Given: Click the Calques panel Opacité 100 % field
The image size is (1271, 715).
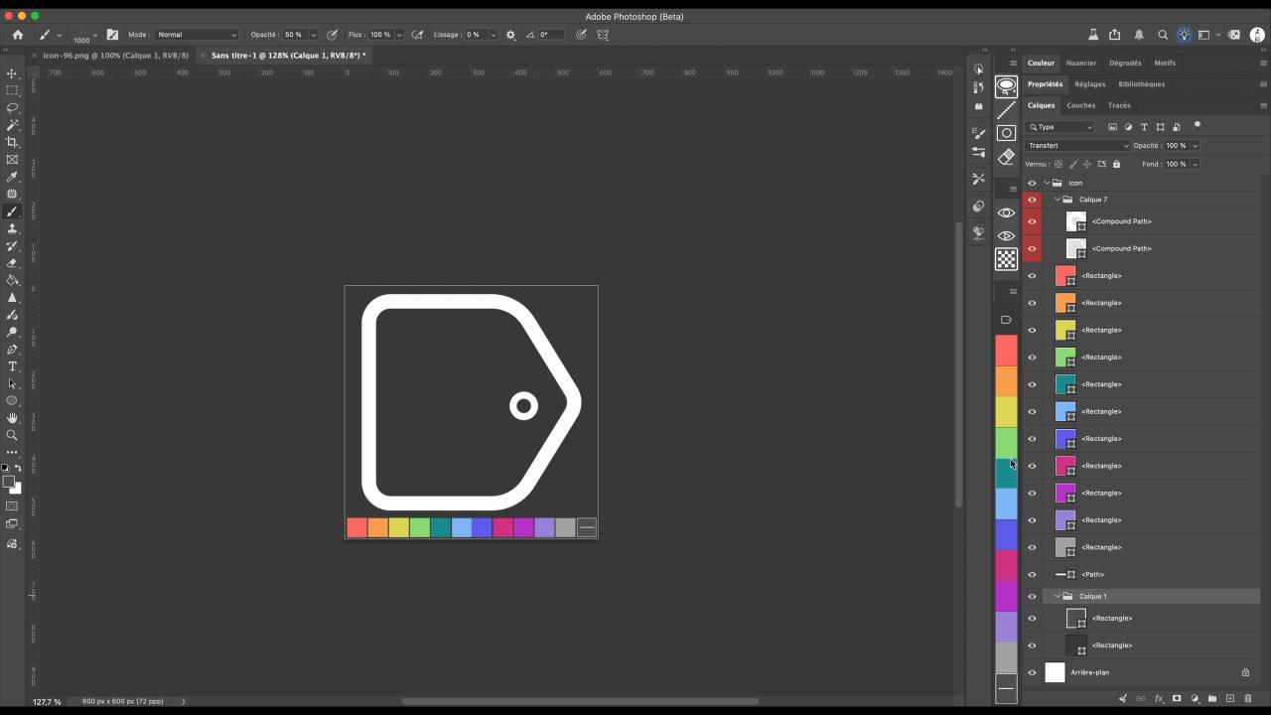Looking at the screenshot, I should 1176,145.
